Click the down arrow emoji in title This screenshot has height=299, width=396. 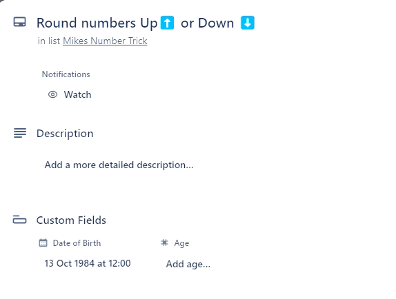pos(248,23)
